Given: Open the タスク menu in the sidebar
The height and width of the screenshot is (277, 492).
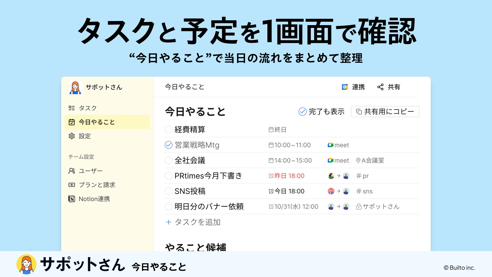Looking at the screenshot, I should click(88, 108).
